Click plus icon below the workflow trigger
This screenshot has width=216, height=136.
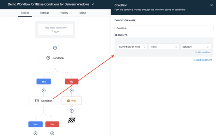pyautogui.click(x=55, y=48)
